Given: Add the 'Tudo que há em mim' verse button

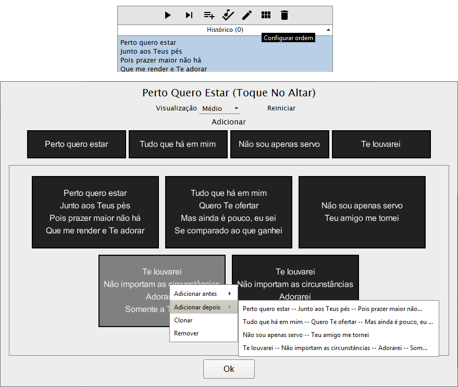Looking at the screenshot, I should point(178,144).
